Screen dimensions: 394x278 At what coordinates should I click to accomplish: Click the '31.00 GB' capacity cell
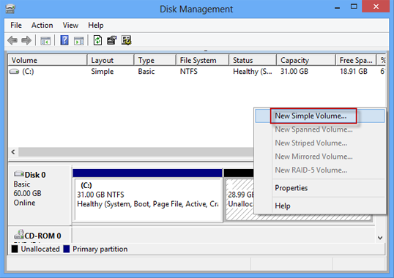click(x=294, y=72)
